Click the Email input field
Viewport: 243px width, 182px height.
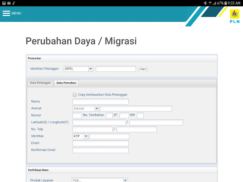click(101, 143)
